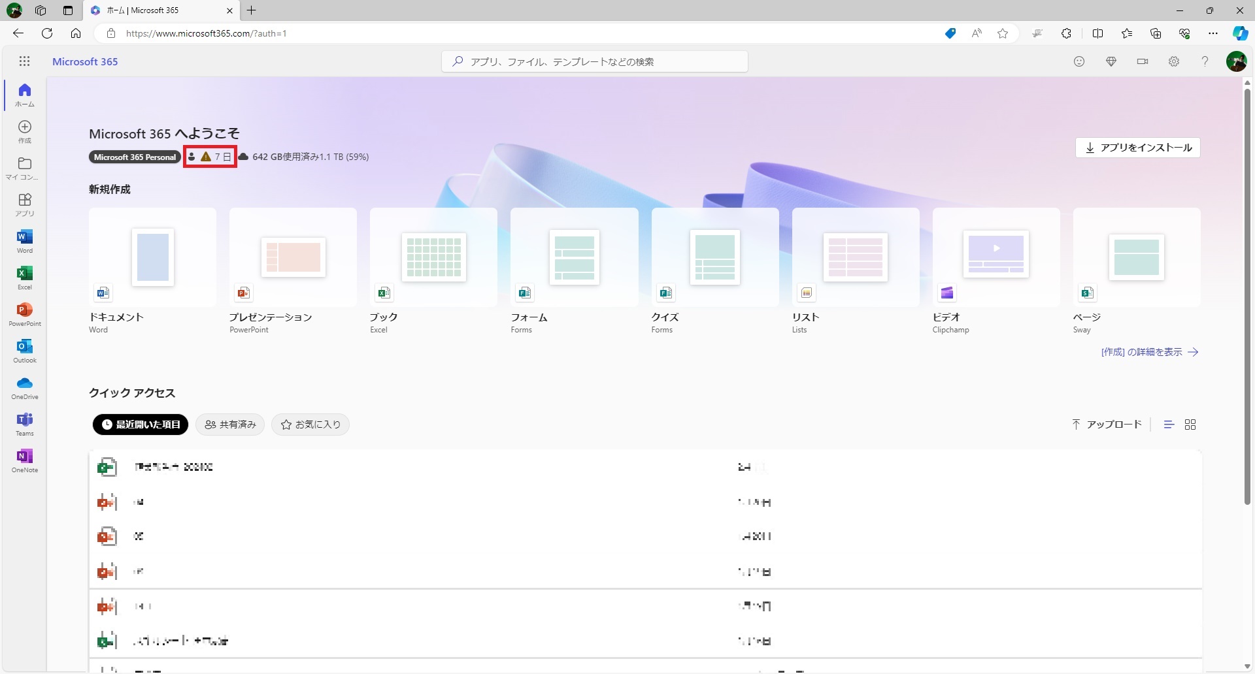
Task: Click the アップロード button
Action: [1107, 425]
